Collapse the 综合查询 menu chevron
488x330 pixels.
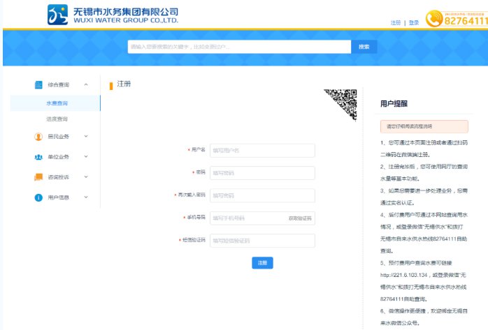coord(86,84)
